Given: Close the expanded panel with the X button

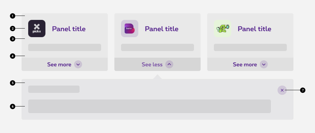Looking at the screenshot, I should (282, 90).
